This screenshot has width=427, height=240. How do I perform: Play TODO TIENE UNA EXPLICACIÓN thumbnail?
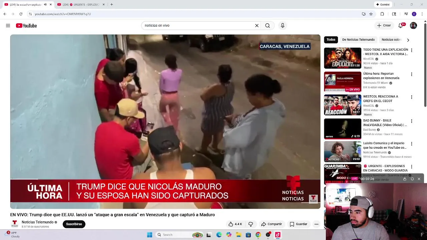[343, 58]
